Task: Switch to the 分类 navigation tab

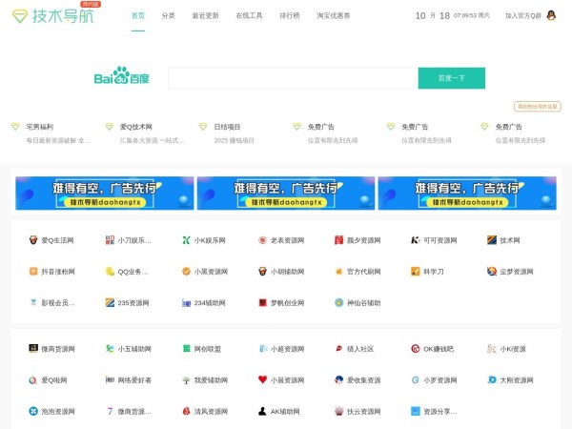Action: [x=168, y=16]
